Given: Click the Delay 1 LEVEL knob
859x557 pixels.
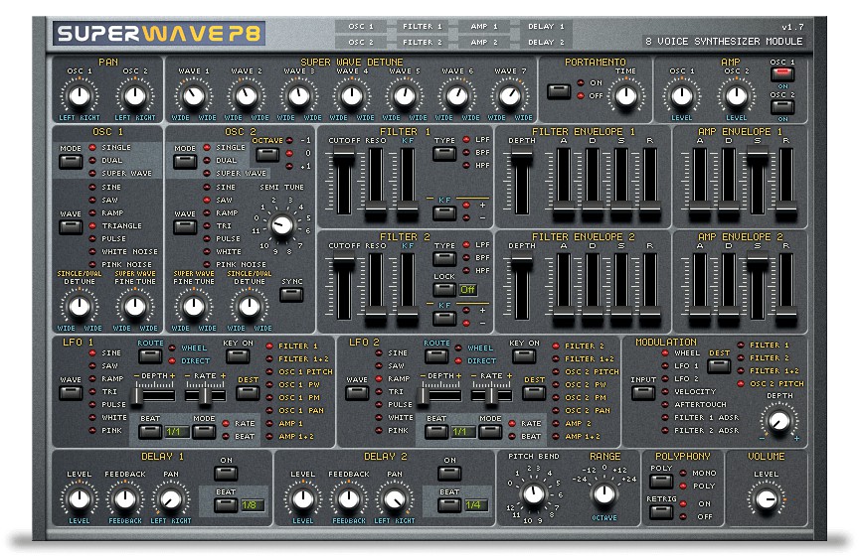Looking at the screenshot, I should (80, 499).
